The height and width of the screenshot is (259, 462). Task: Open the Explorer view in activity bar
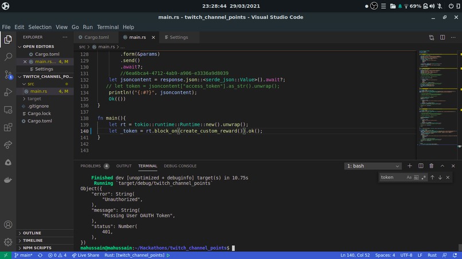pyautogui.click(x=8, y=39)
